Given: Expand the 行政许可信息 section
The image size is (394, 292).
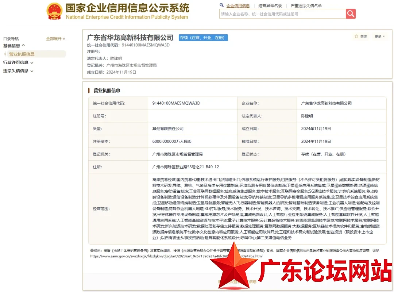Looking at the screenshot, I should (18, 63).
